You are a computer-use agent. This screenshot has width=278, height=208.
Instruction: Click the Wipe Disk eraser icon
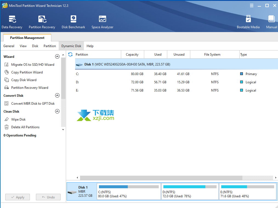[x=7, y=119]
